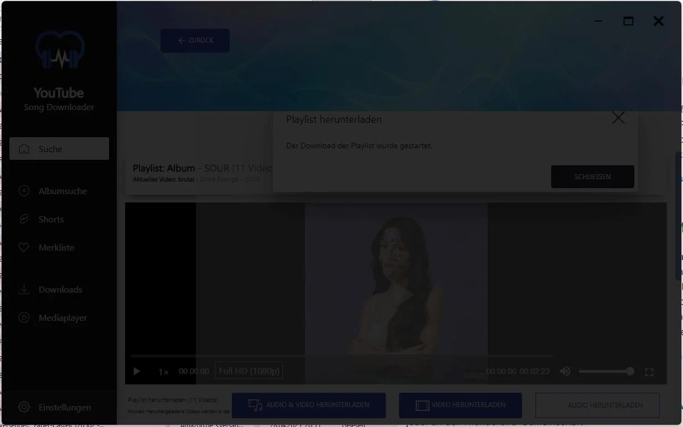This screenshot has width=683, height=427.
Task: Click the music-and-screen icon on AUDIO & VIDEO button
Action: tap(255, 405)
